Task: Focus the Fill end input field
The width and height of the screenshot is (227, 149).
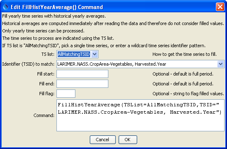Action: [82, 84]
